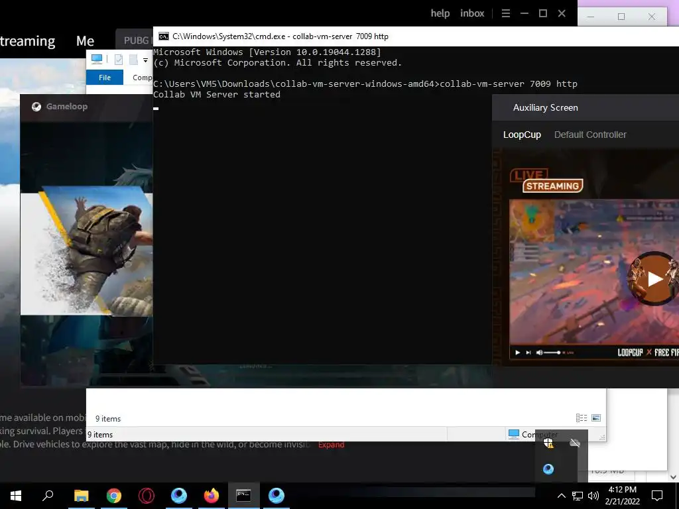Click Computer entry in Explorer status bar
The height and width of the screenshot is (509, 679).
coord(533,434)
